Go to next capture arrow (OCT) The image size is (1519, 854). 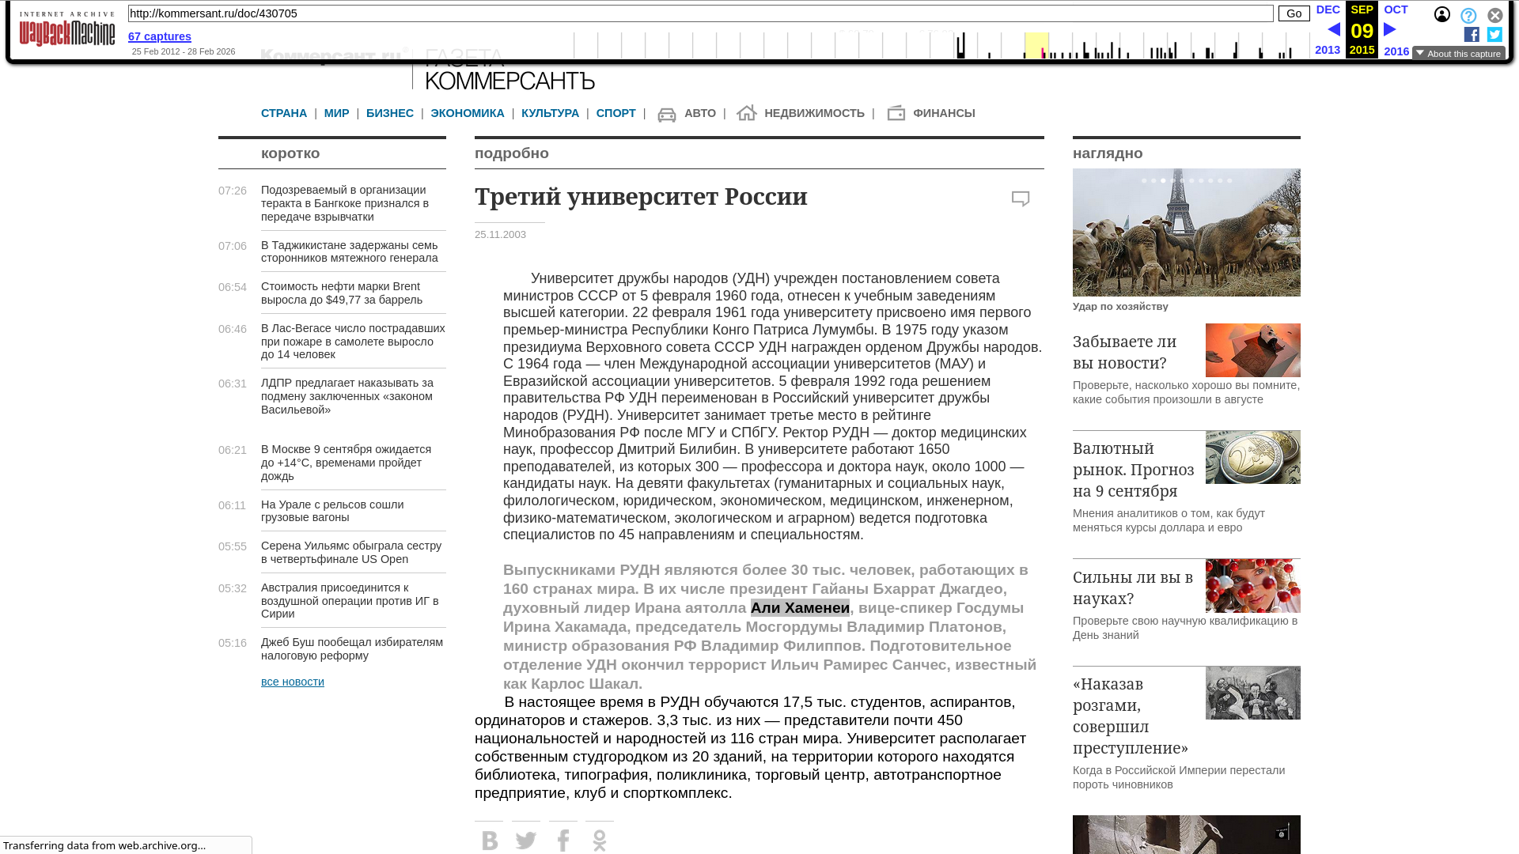coord(1390,30)
